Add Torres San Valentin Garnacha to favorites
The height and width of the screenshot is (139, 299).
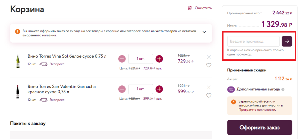pyautogui.click(x=209, y=95)
